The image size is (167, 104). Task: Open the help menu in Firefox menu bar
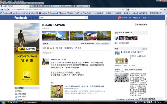point(41,3)
